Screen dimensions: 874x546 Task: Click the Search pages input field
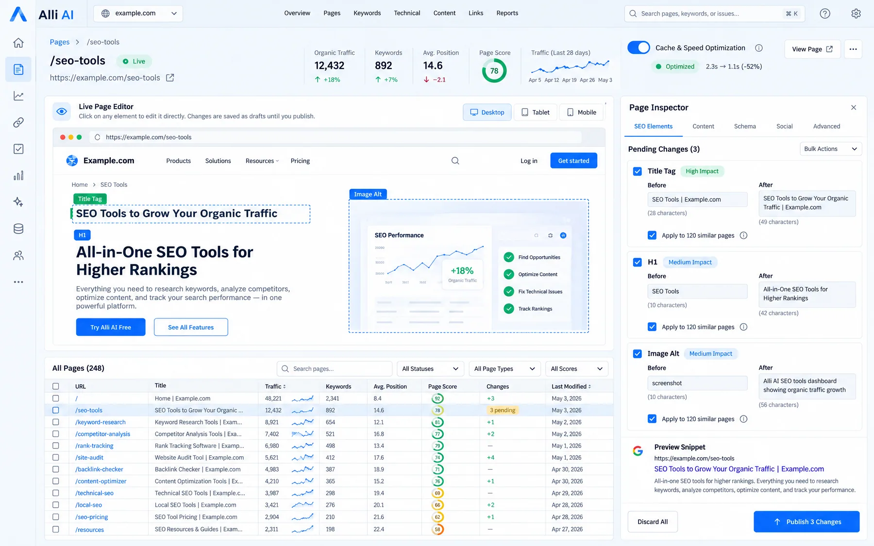click(334, 369)
